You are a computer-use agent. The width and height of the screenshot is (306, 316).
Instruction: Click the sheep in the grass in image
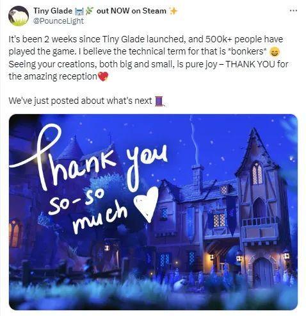(x=180, y=285)
